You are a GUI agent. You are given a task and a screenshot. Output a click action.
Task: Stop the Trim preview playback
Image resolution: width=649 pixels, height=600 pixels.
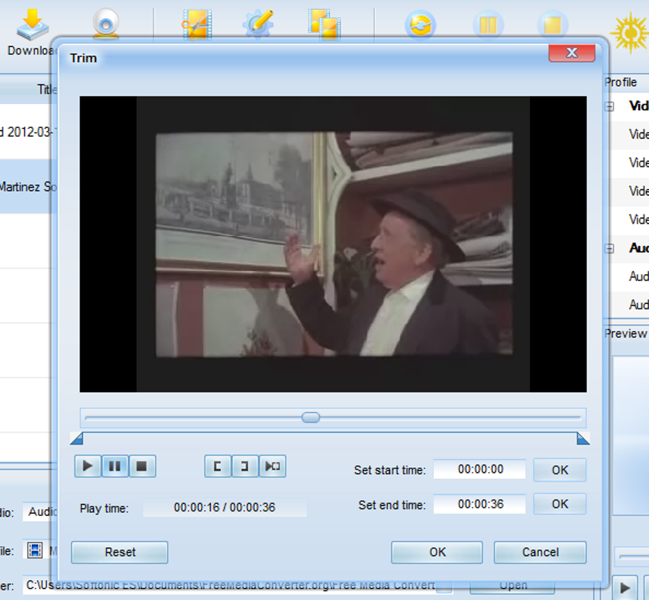(x=142, y=466)
